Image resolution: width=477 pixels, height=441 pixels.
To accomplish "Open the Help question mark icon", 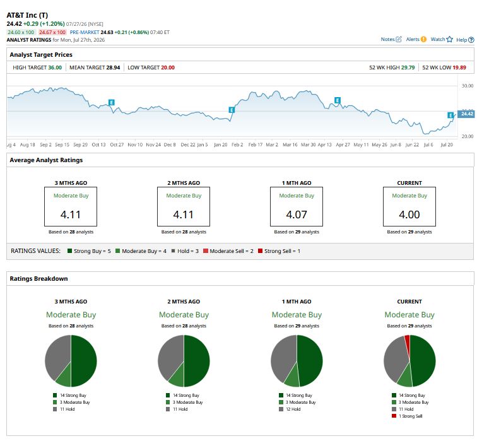I will [471, 40].
